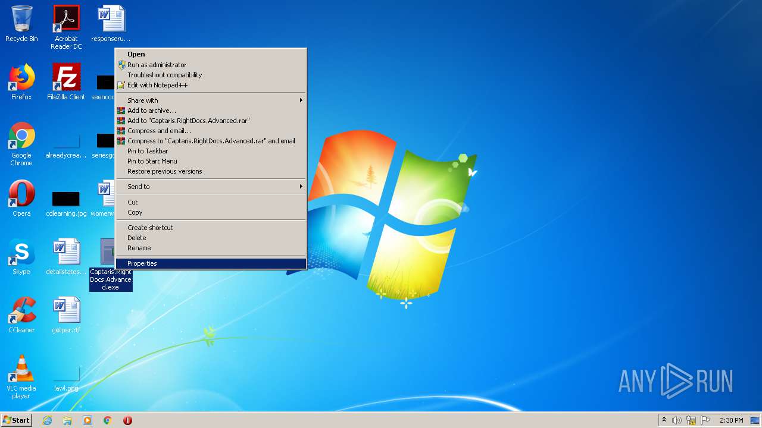Select the detailstates Word document
This screenshot has width=762, height=428.
click(x=66, y=257)
